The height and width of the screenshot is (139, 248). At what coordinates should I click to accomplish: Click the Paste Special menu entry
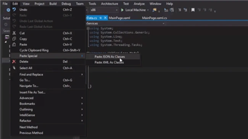tap(48, 56)
